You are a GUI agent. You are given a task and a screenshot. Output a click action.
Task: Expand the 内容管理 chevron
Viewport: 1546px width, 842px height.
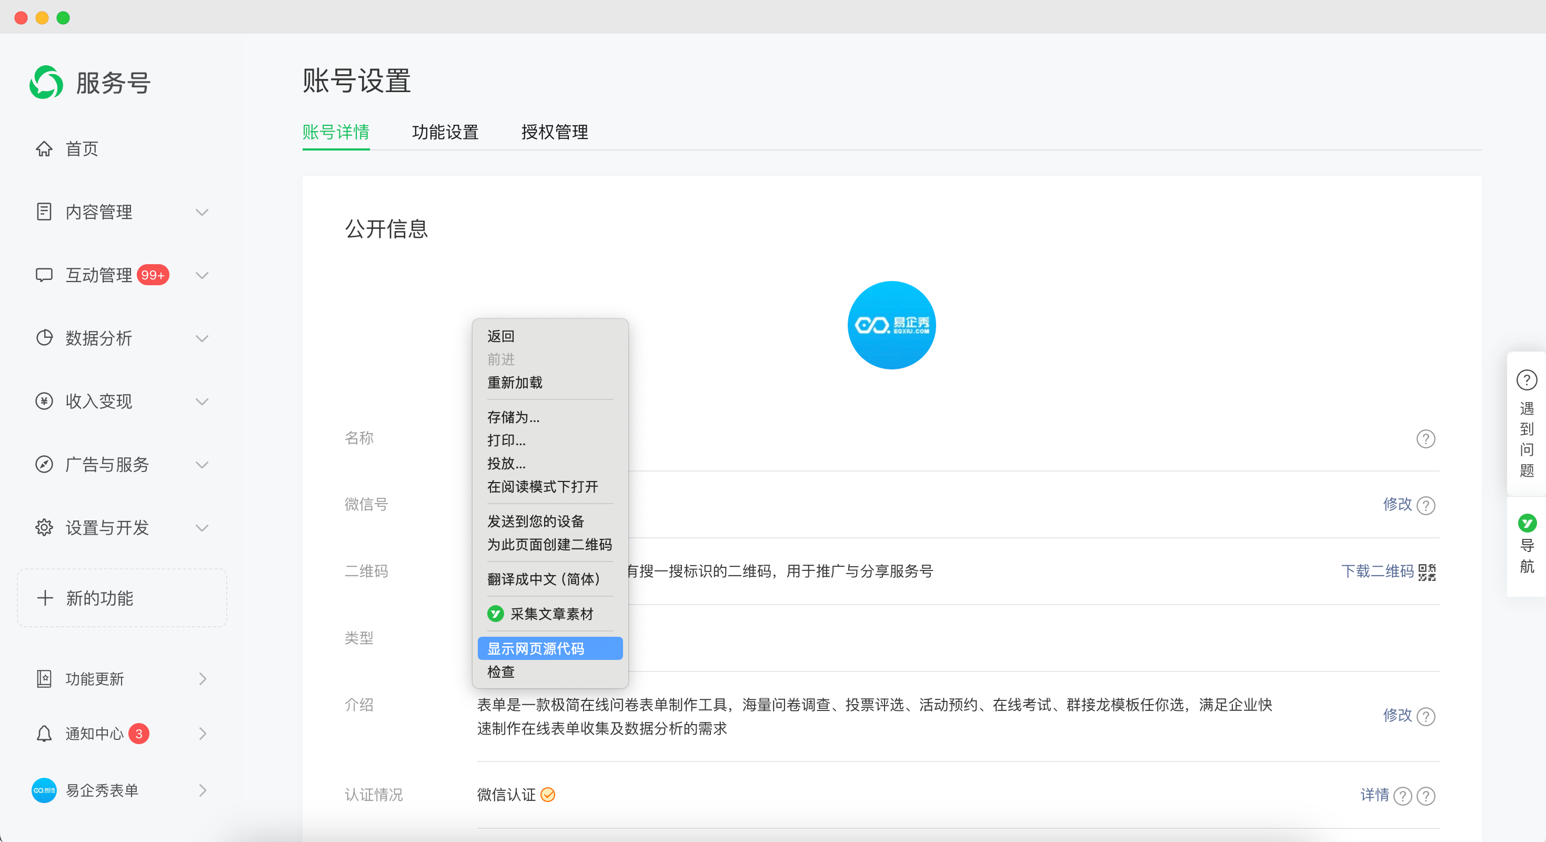202,212
